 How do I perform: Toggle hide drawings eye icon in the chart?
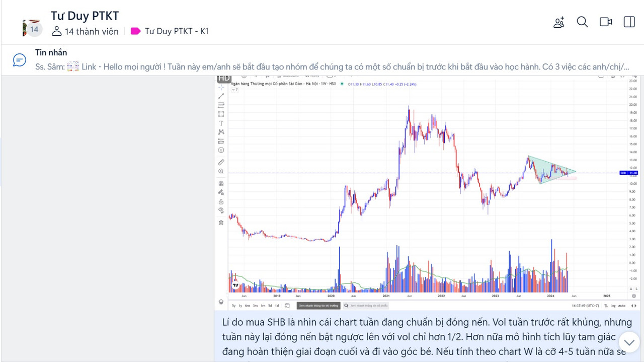point(221,210)
